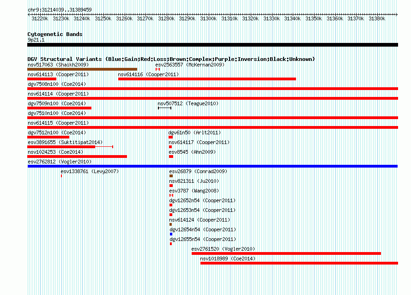Click the blue esv2762812 gain bar
The width and height of the screenshot is (411, 295).
click(x=212, y=166)
